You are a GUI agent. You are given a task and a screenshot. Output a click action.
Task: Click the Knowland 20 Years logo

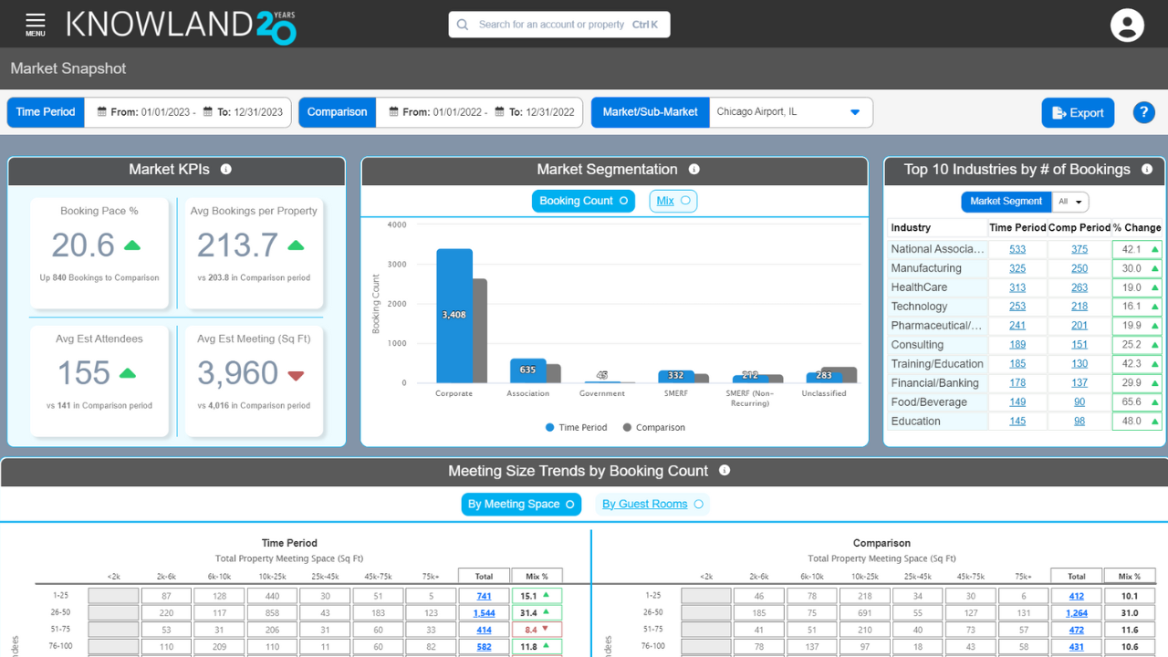coord(181,25)
